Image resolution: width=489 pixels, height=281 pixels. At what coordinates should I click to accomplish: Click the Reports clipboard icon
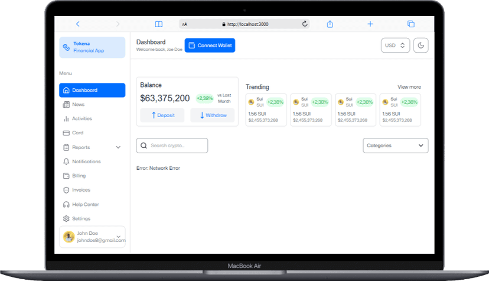66,147
